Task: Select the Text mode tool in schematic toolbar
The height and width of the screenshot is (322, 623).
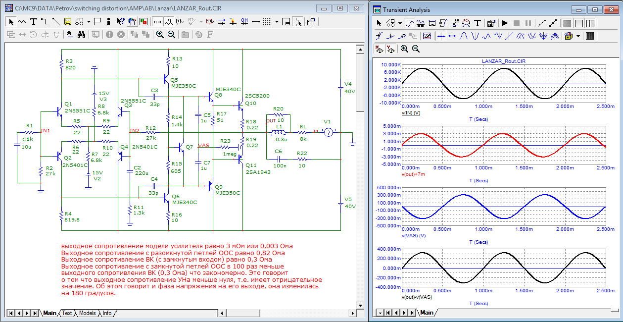Action: coord(33,21)
